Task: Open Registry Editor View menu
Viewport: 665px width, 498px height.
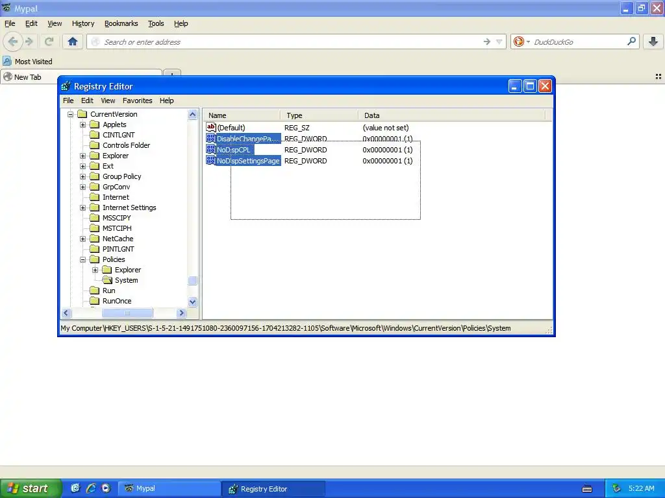Action: click(x=108, y=101)
